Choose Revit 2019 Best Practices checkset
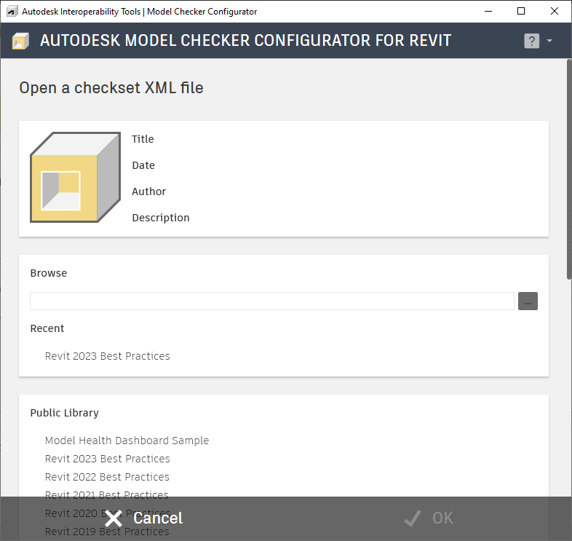 coord(107,532)
